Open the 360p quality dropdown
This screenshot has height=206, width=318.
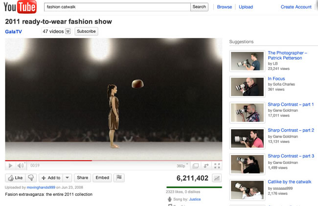coord(182,166)
